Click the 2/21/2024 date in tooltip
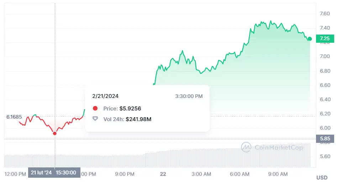Image resolution: width=342 pixels, height=187 pixels. (105, 96)
